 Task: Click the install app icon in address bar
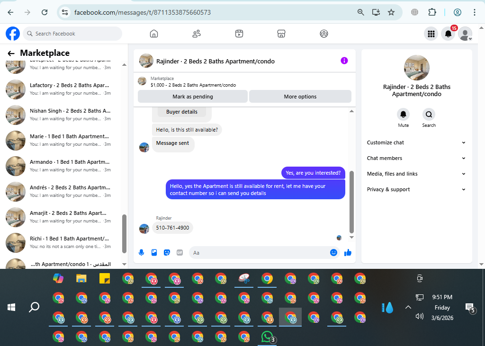click(x=376, y=12)
